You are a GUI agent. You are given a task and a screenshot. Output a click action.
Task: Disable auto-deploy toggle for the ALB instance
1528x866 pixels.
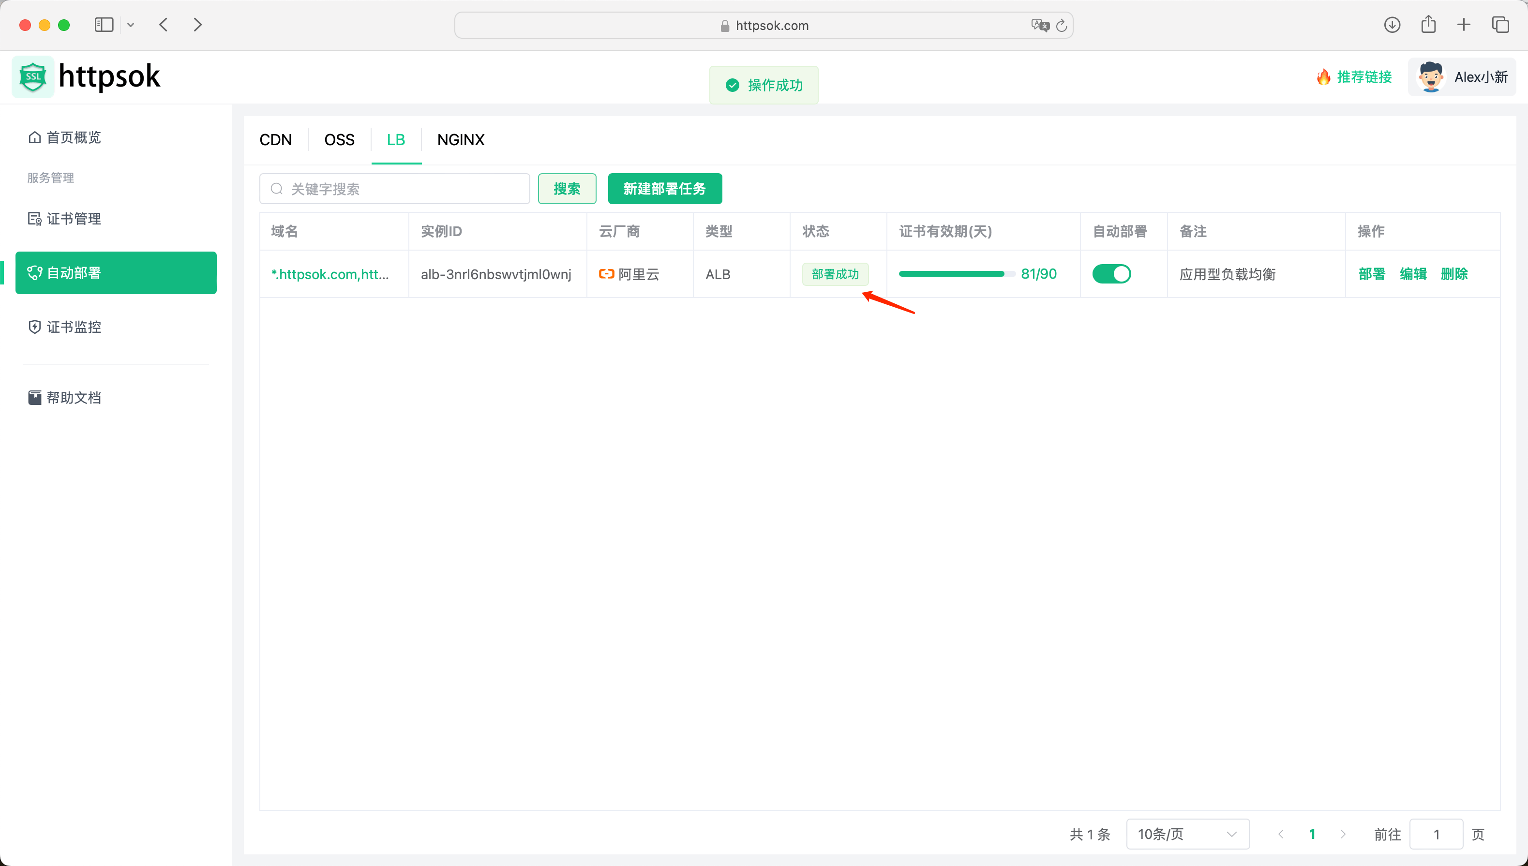click(x=1112, y=274)
